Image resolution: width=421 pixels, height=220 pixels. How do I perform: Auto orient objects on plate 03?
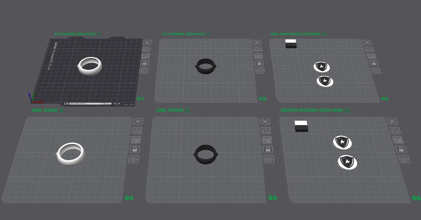pos(369,49)
